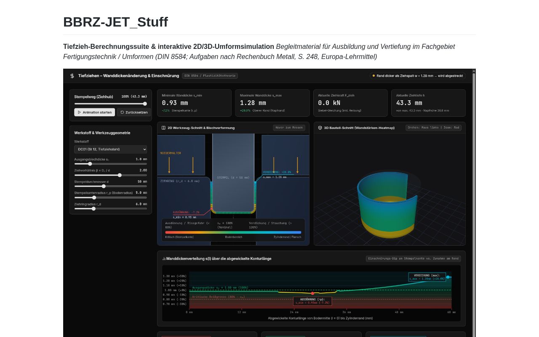Click the Ziehringradius r_d slider handle
The height and width of the screenshot is (337, 539).
coord(93,209)
